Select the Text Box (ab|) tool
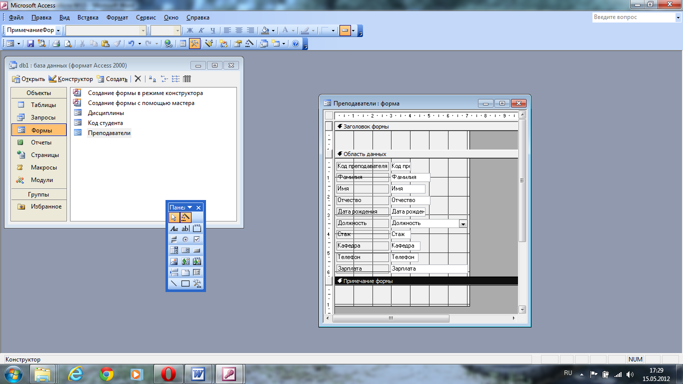Image resolution: width=683 pixels, height=384 pixels. click(x=185, y=228)
